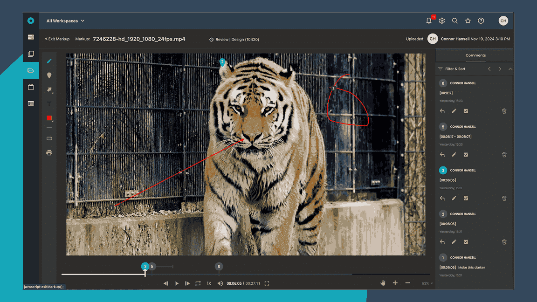Toggle loop playback on the video
The height and width of the screenshot is (302, 537).
click(x=198, y=283)
